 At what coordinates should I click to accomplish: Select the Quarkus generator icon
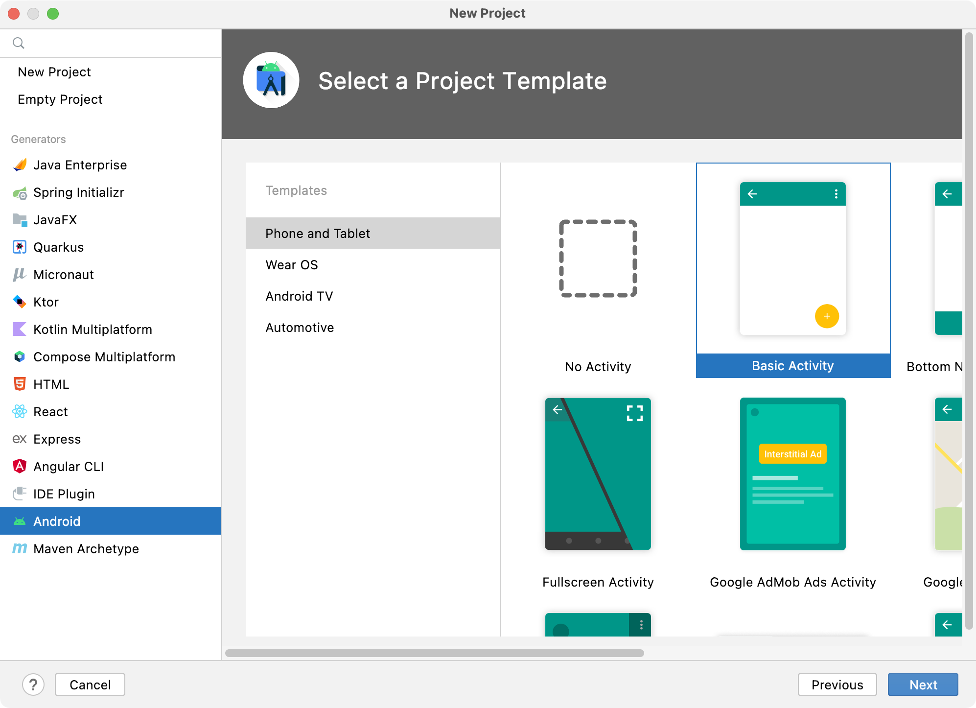[21, 247]
